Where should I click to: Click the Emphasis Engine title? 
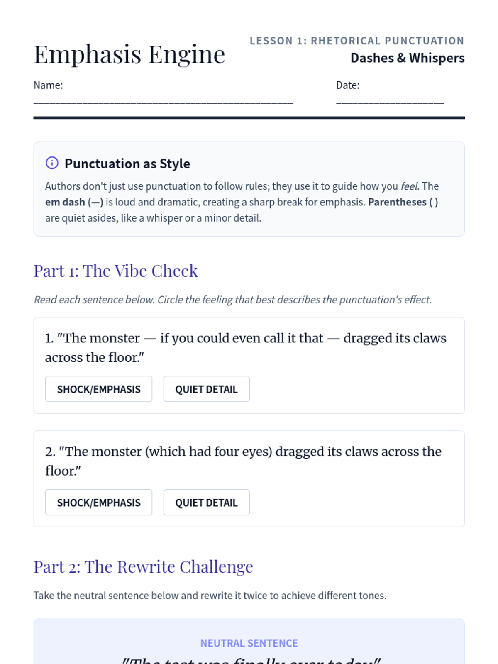pos(129,54)
